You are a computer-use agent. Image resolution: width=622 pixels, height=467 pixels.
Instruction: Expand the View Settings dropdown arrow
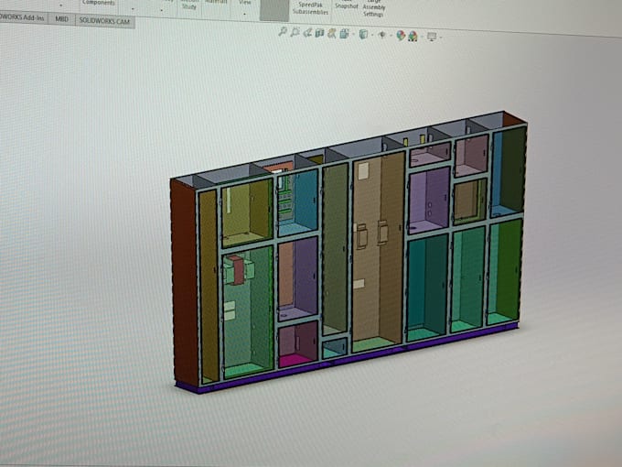pos(441,38)
